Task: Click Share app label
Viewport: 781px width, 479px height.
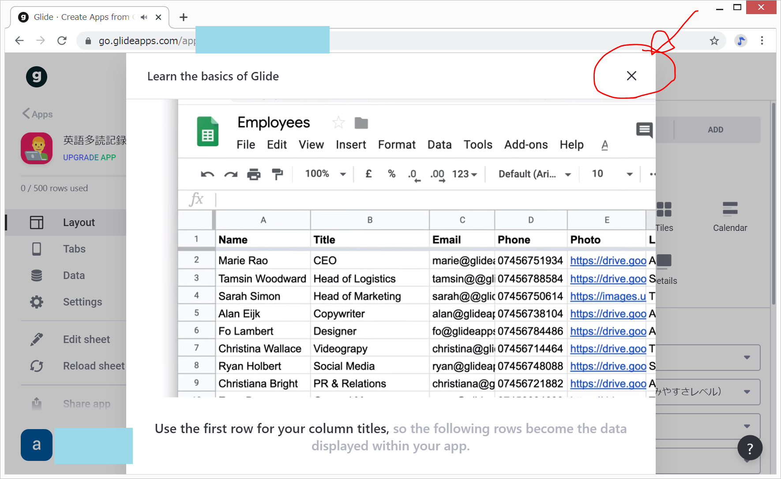Action: [86, 404]
